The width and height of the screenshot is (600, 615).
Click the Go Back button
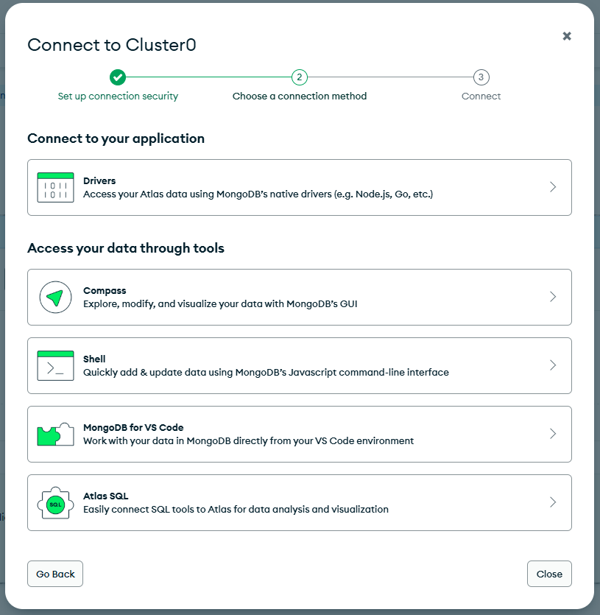point(55,574)
